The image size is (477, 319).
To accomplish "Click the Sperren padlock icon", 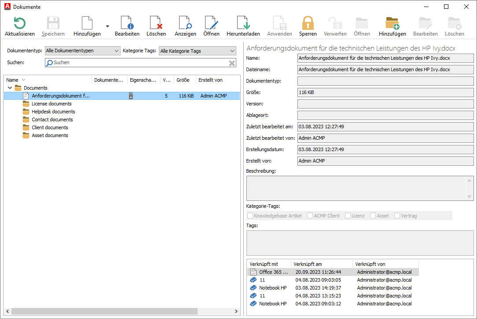I will 308,23.
